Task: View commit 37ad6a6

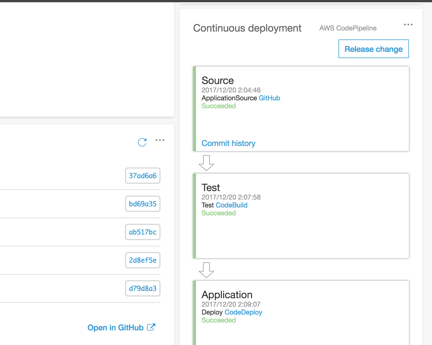Action: [x=142, y=176]
